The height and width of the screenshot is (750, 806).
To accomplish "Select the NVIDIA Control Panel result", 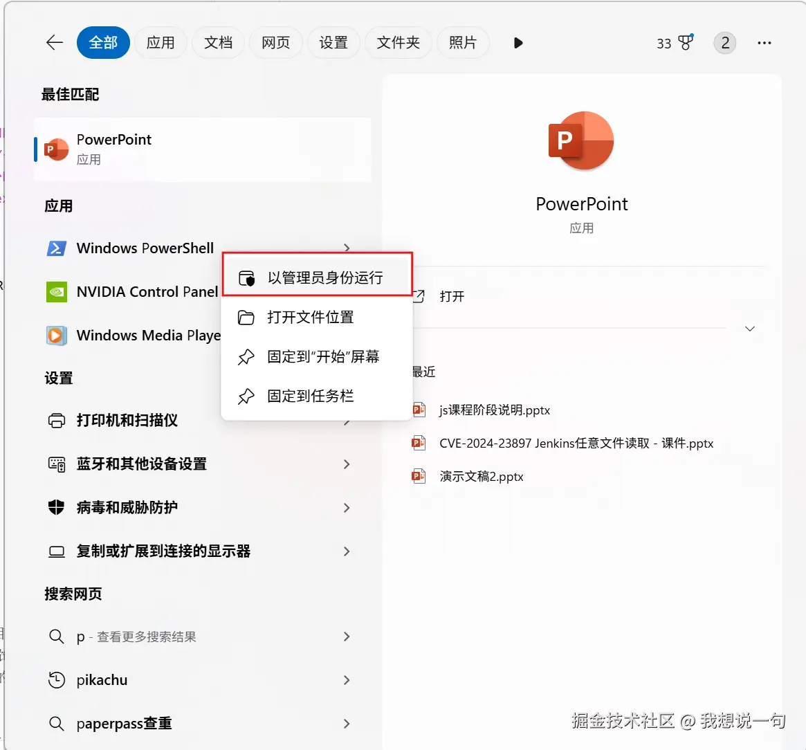I will tap(147, 292).
